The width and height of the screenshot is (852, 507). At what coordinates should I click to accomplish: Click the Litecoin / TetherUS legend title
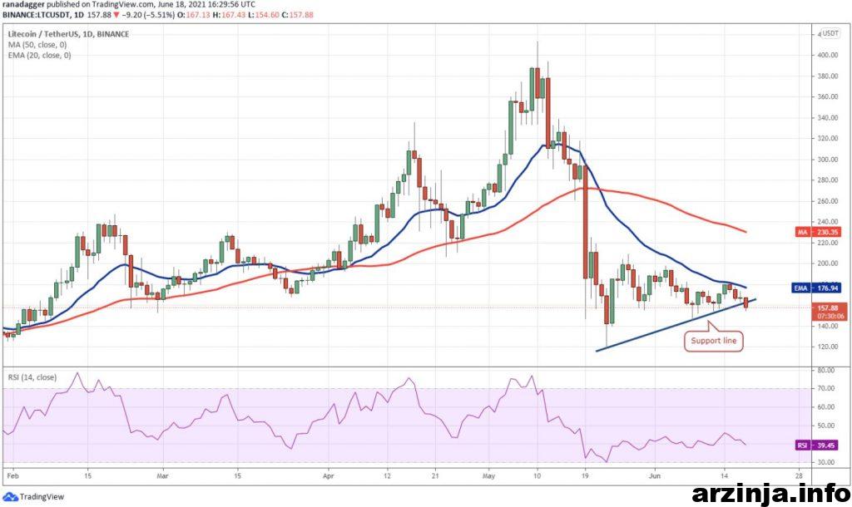[x=68, y=33]
